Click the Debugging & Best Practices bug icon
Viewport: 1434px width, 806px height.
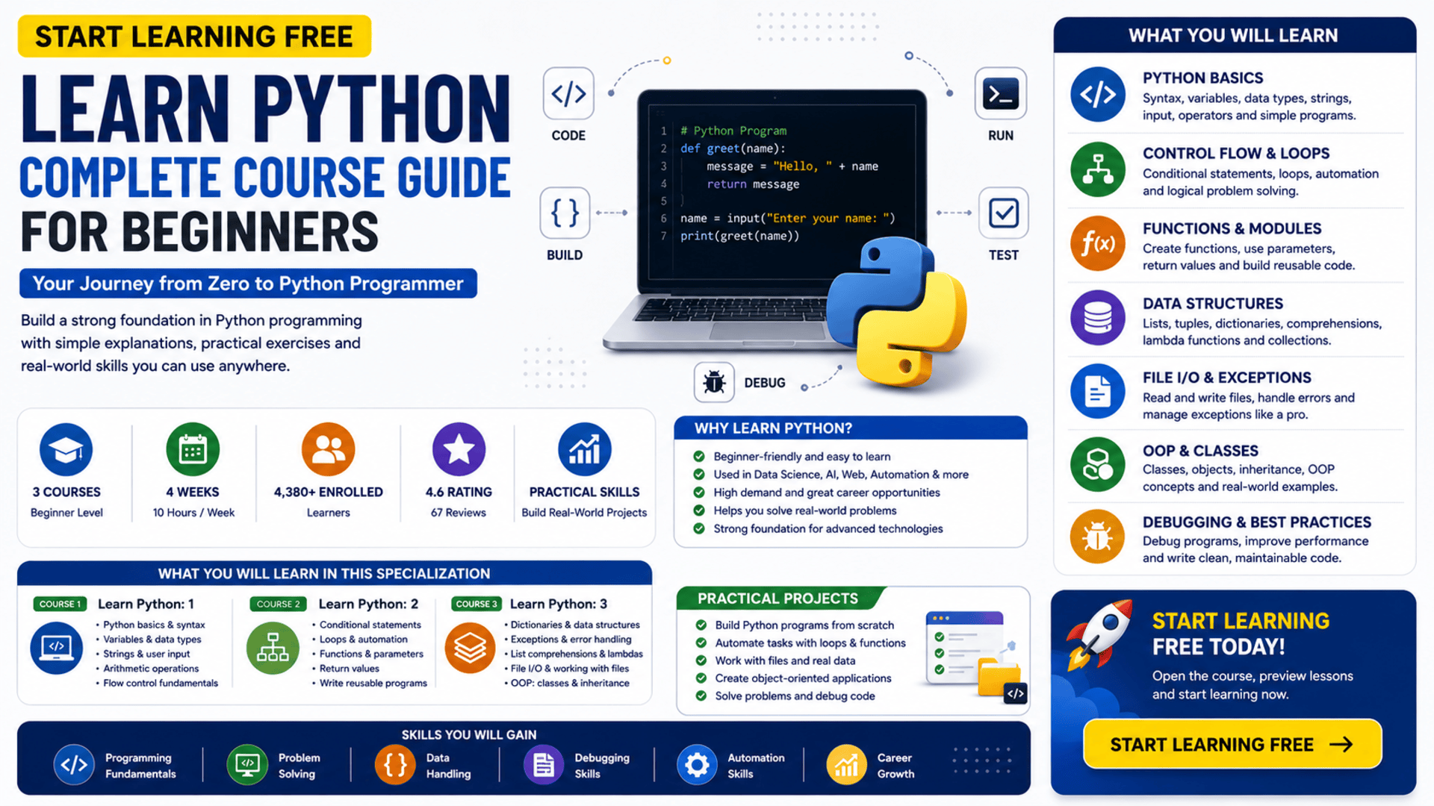(x=1097, y=537)
